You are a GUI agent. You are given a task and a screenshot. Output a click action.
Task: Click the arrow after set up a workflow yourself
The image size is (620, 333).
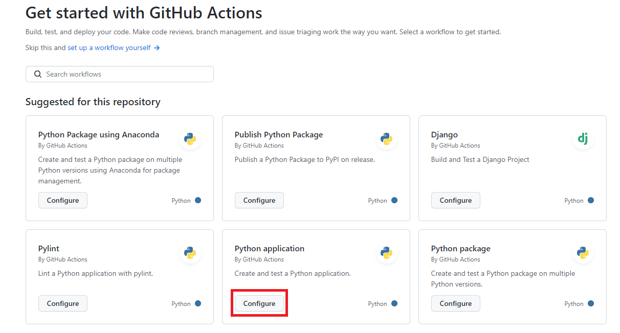157,47
